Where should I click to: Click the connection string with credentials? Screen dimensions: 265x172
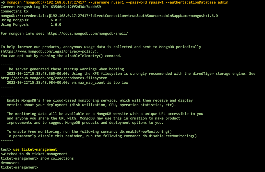[109, 16]
